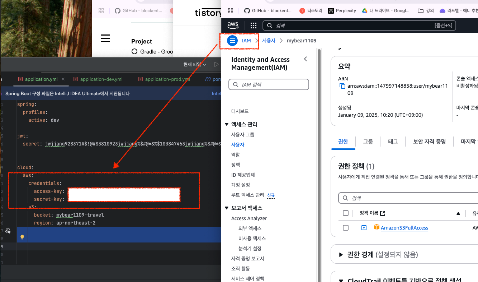Collapse the IAM side navigation with the chevron
This screenshot has width=478, height=282.
[x=306, y=59]
